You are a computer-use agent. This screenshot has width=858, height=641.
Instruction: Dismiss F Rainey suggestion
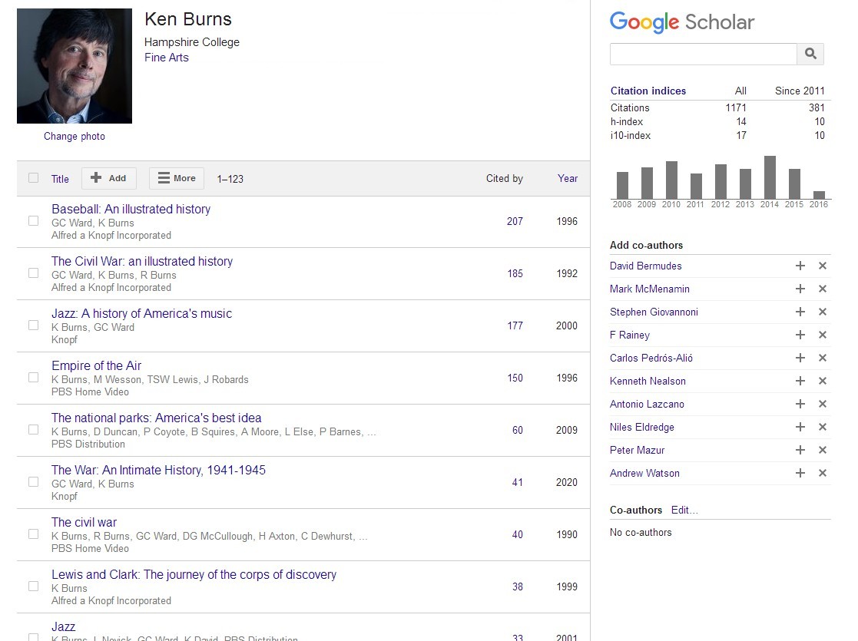coord(822,335)
